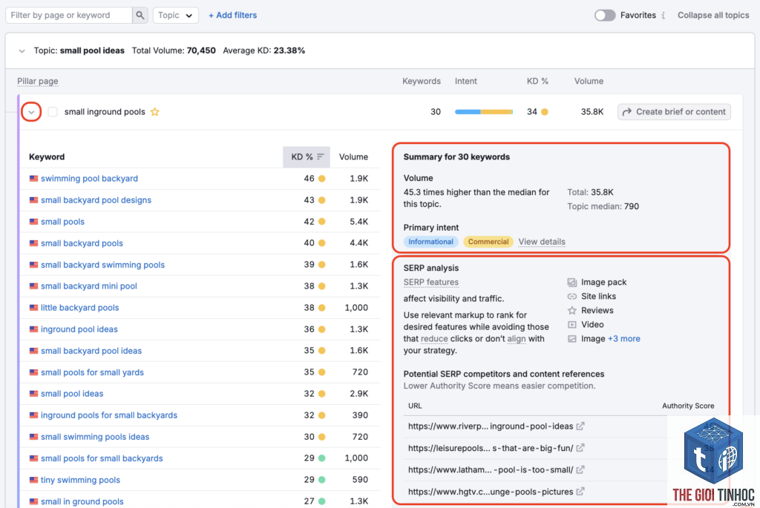This screenshot has height=508, width=760.
Task: Click the Reviews star icon
Action: 572,310
